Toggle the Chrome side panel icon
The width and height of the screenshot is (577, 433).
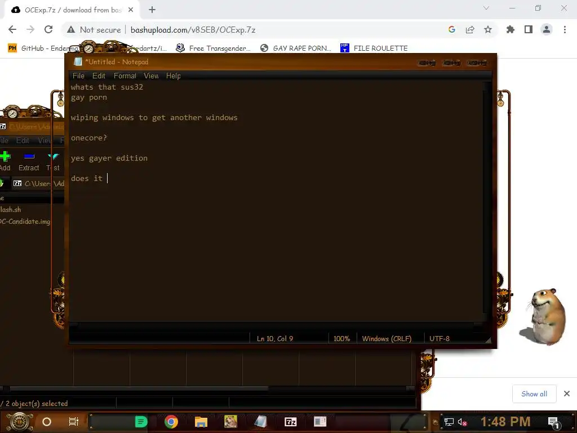click(x=529, y=29)
